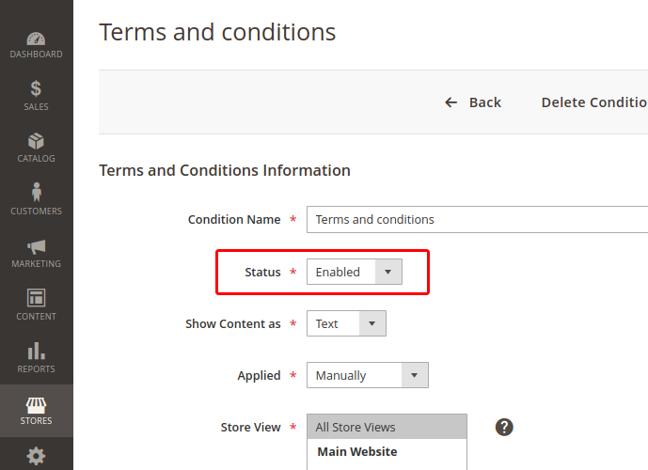This screenshot has height=470, width=648.
Task: Open the Marketing megaphone icon
Action: [x=36, y=246]
